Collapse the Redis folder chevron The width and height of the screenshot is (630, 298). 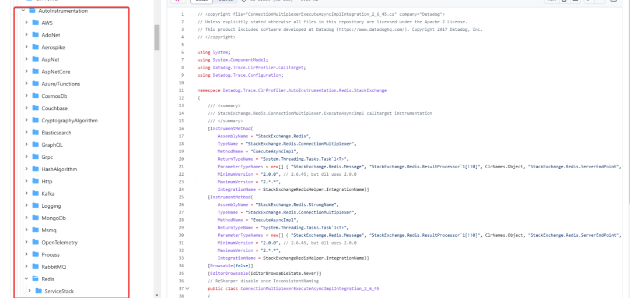[x=26, y=278]
